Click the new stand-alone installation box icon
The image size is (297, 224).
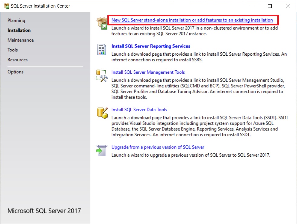tap(102, 23)
